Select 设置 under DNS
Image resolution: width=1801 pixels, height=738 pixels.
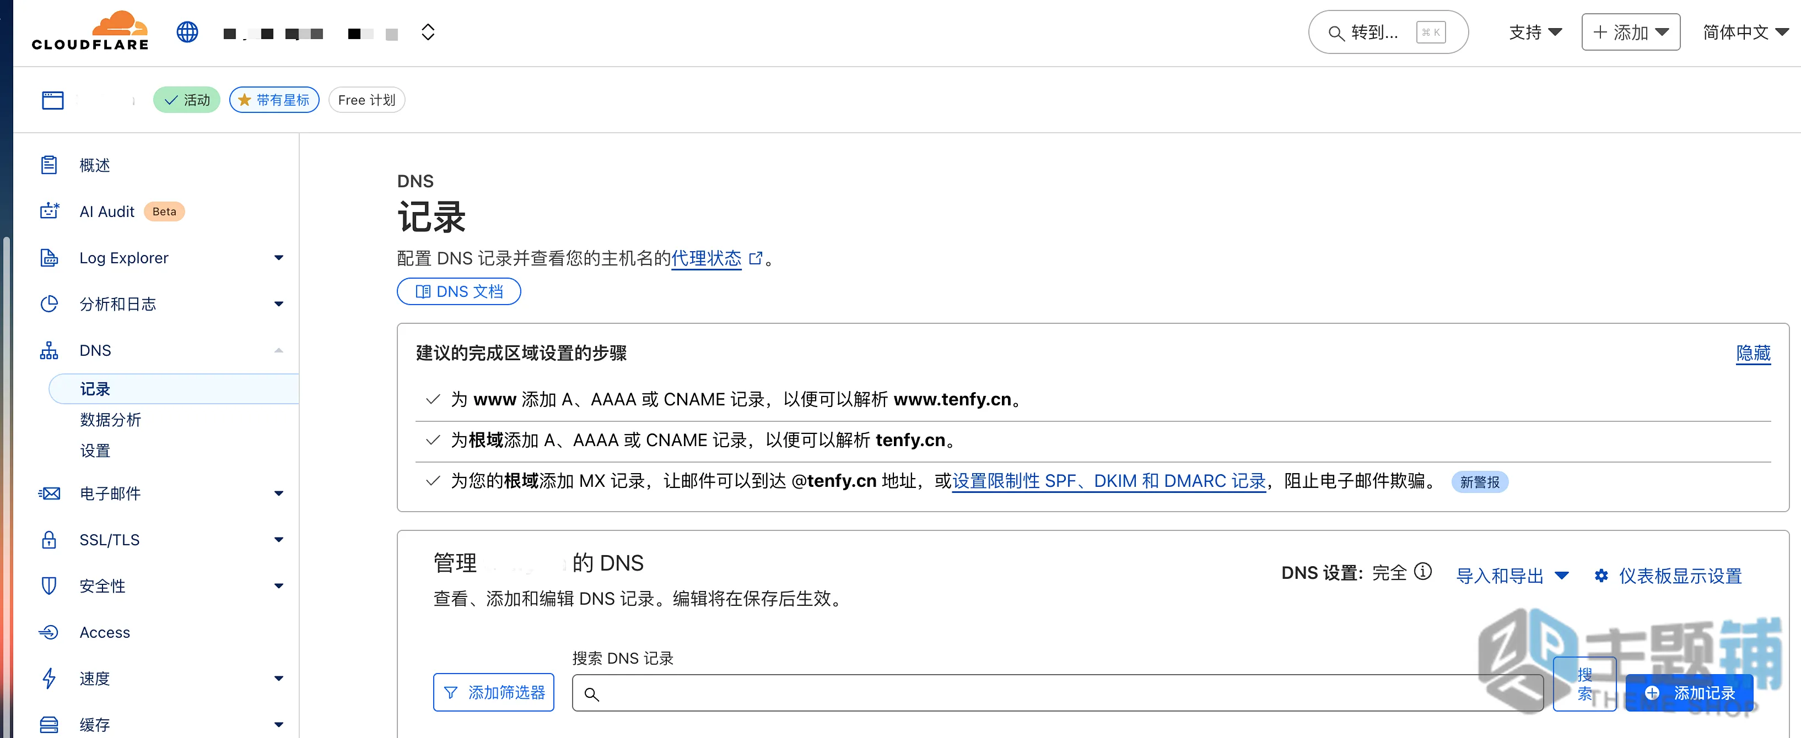click(x=95, y=451)
